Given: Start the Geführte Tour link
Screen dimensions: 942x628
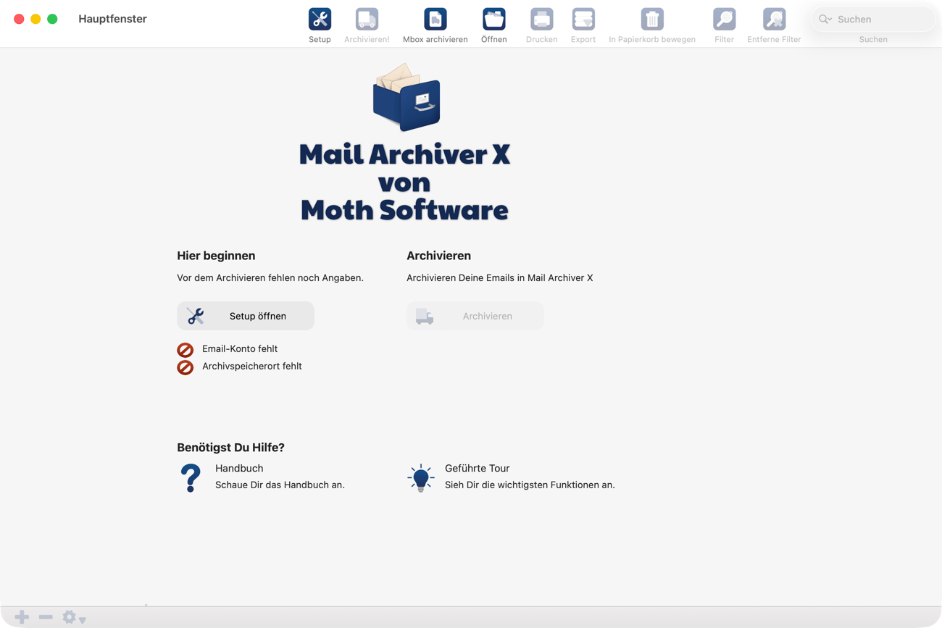Looking at the screenshot, I should tap(478, 469).
